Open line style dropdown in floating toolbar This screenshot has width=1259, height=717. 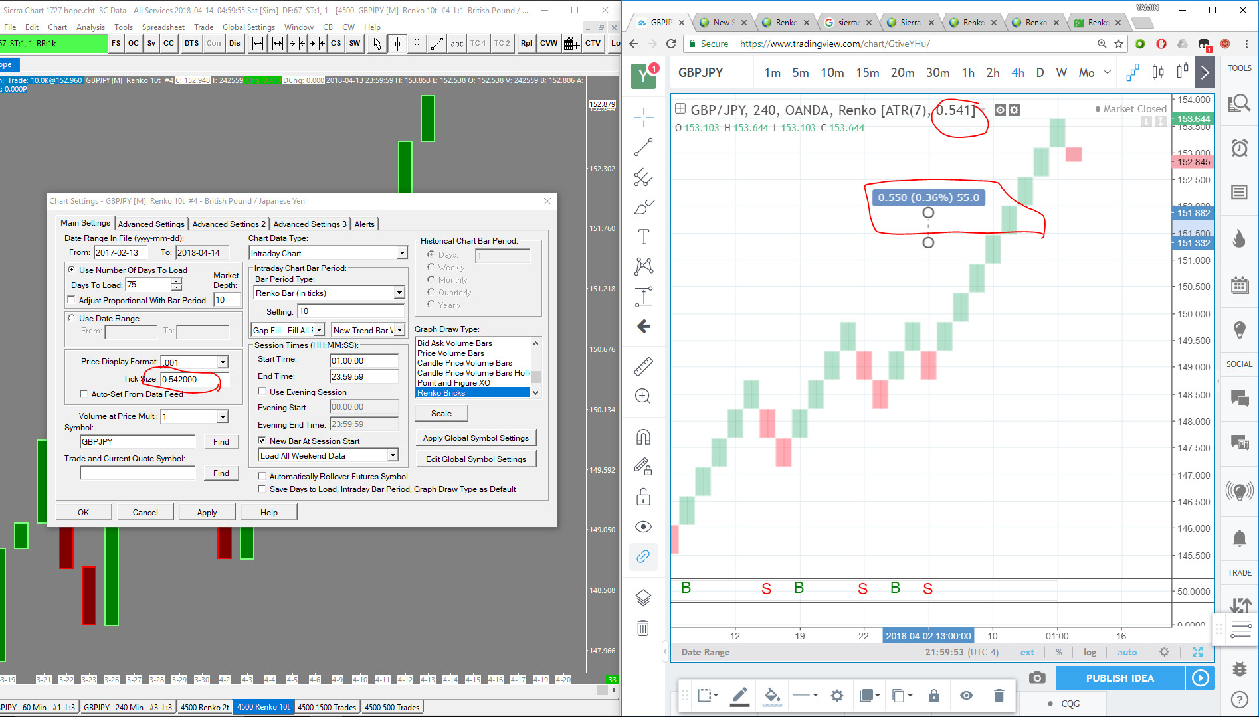click(x=805, y=696)
